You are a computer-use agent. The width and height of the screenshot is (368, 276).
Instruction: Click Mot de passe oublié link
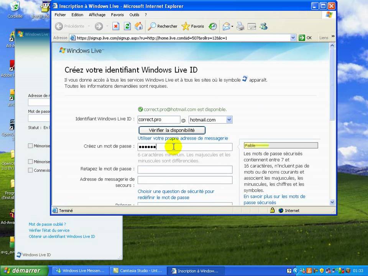coord(48,224)
